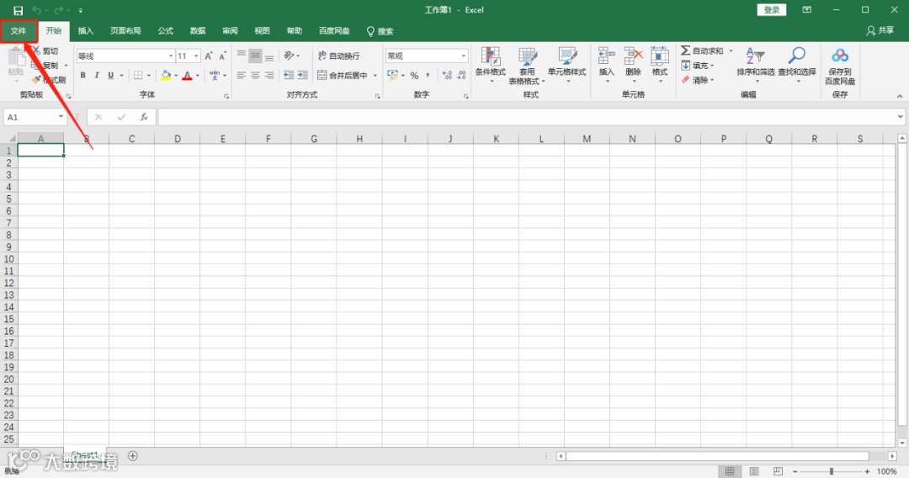Toggle 自动换行 wrap text
The height and width of the screenshot is (478, 909).
[338, 56]
